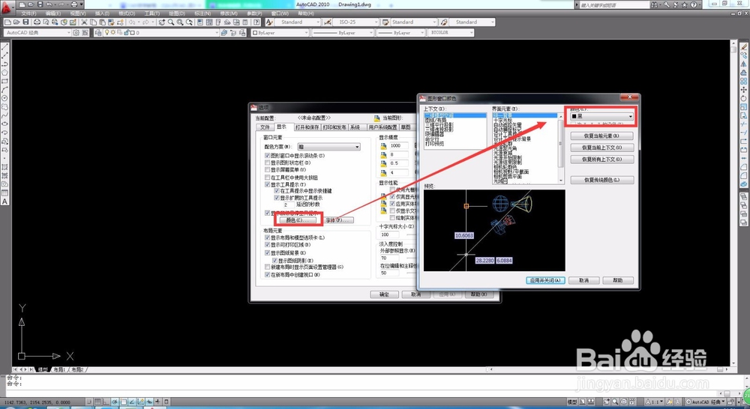Switch to 打开和保存 tab in Options
750x409 pixels.
307,127
